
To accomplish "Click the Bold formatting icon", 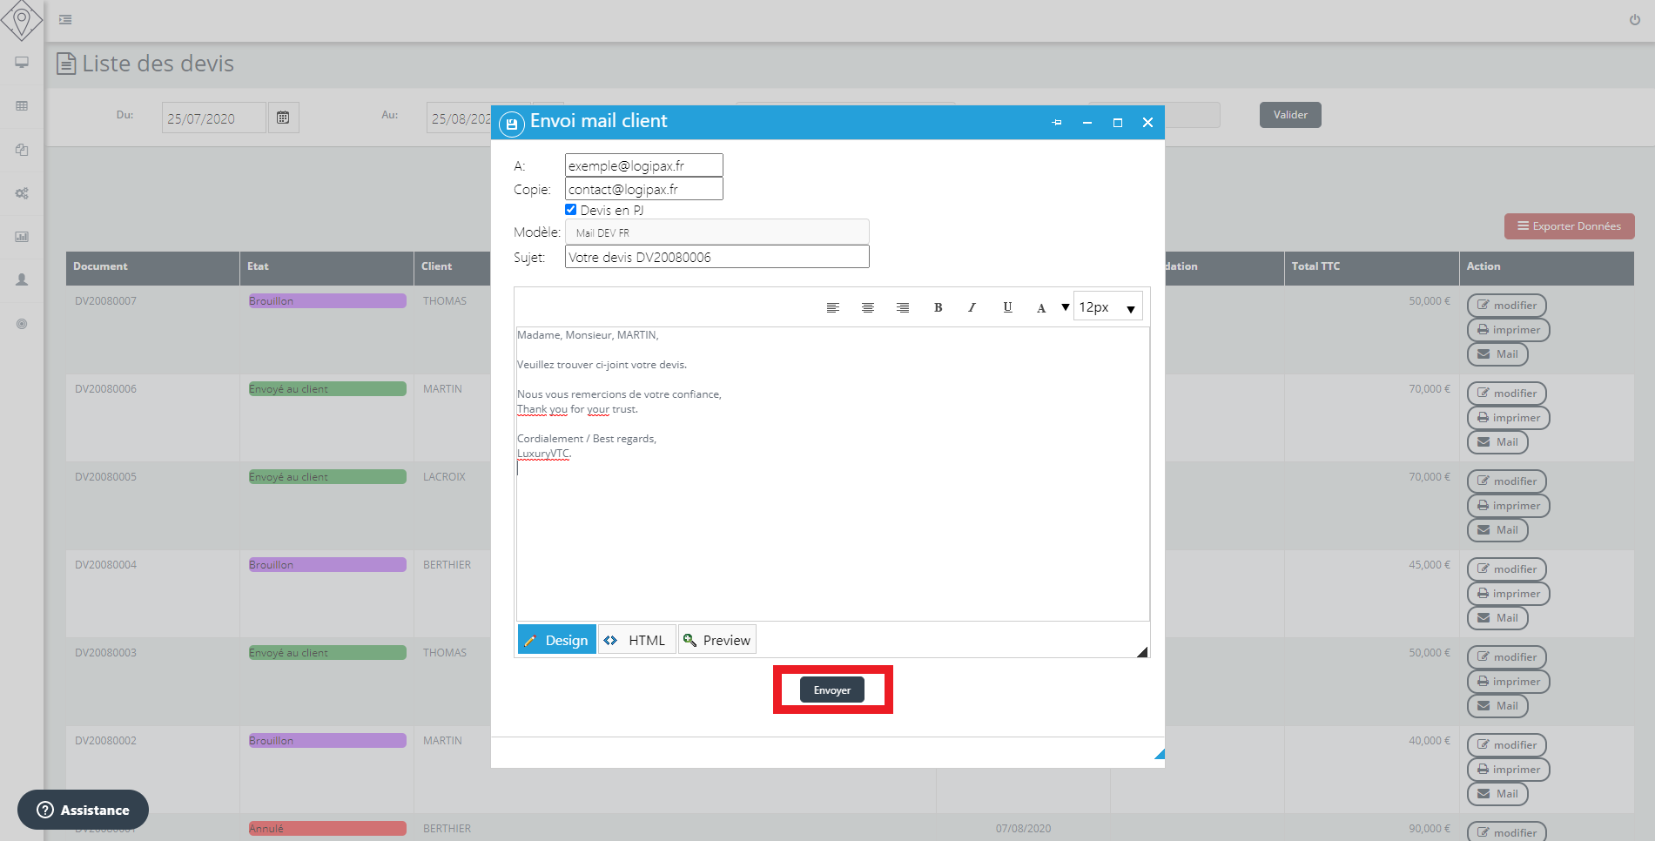I will pos(938,307).
